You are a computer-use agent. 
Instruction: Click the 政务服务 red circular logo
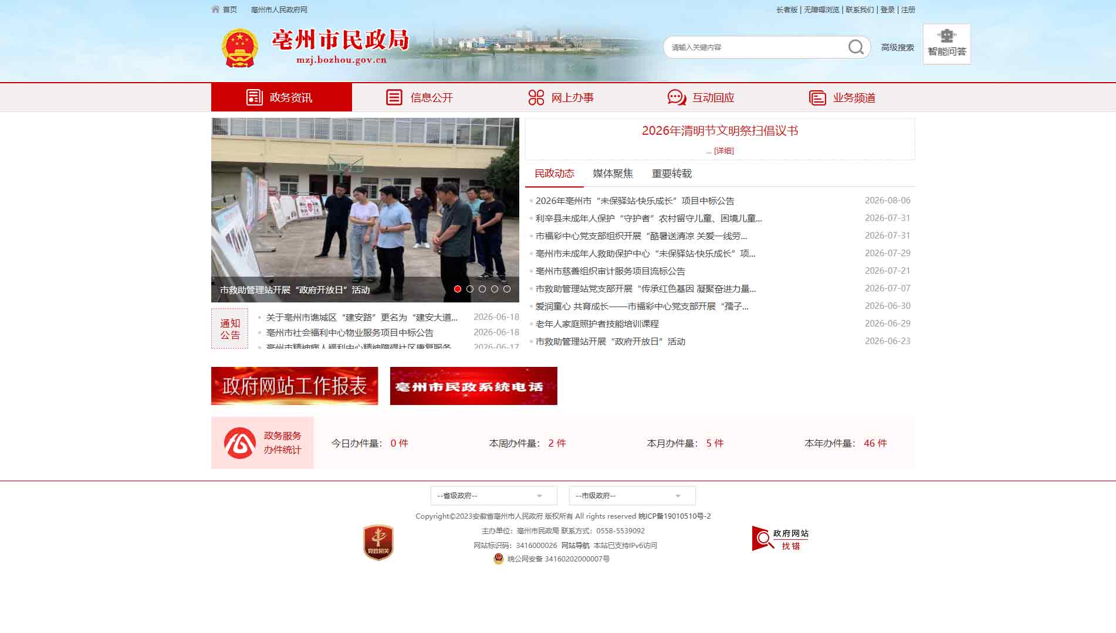pos(240,443)
